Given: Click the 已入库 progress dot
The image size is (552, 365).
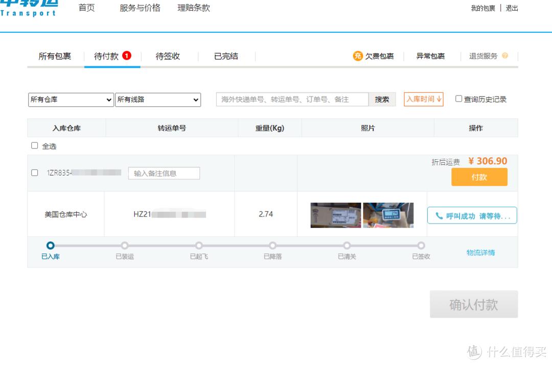Looking at the screenshot, I should click(50, 246).
